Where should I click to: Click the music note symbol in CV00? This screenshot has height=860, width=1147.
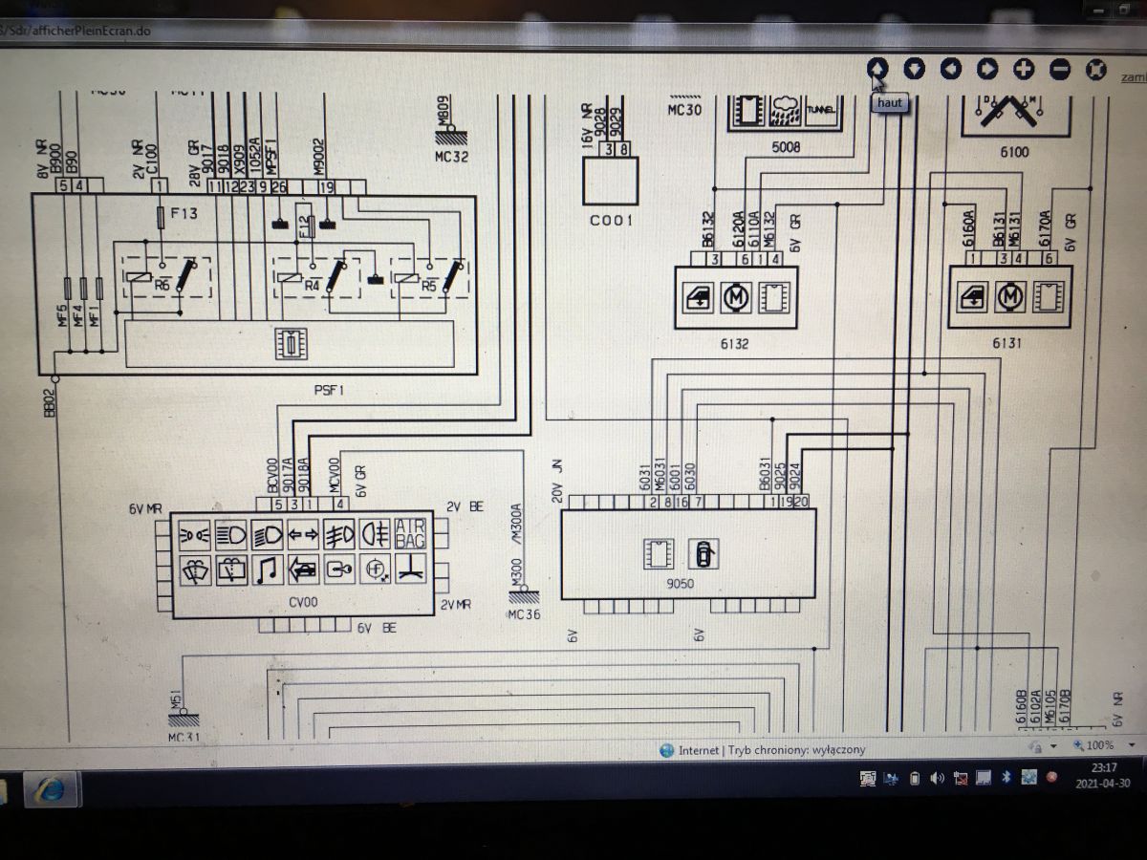pos(267,570)
